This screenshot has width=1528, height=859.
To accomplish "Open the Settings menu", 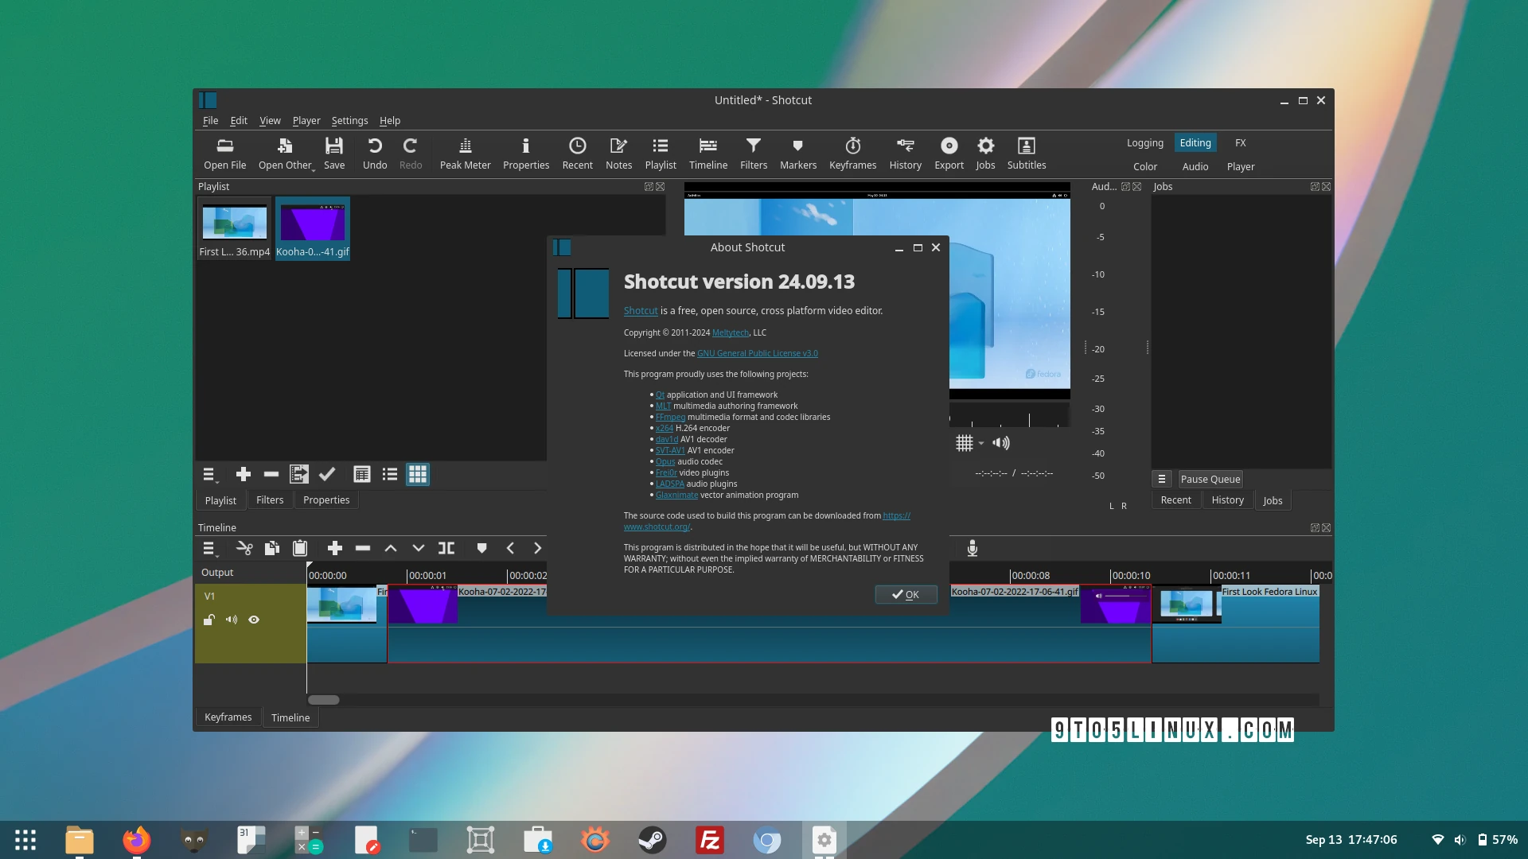I will (x=349, y=120).
